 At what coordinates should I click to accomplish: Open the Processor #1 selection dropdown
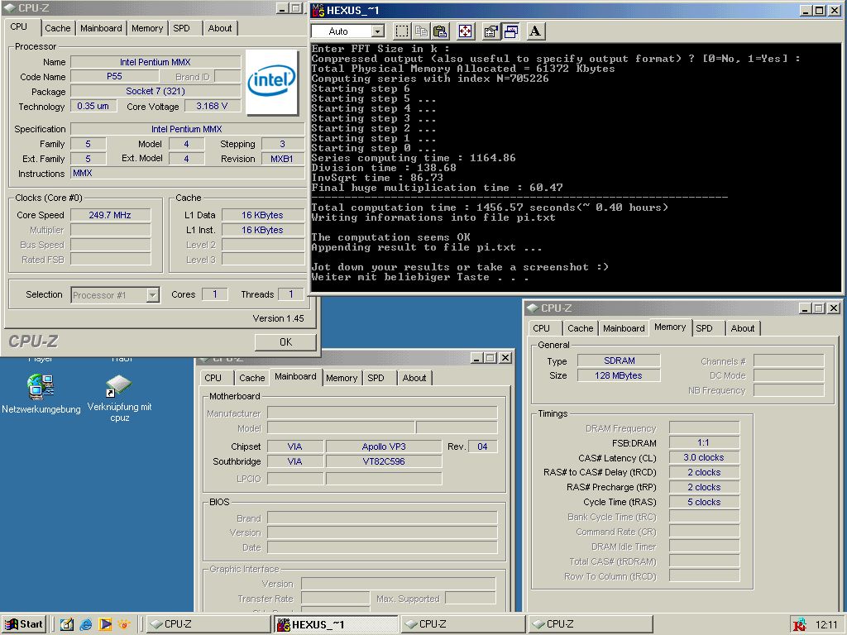pyautogui.click(x=153, y=295)
